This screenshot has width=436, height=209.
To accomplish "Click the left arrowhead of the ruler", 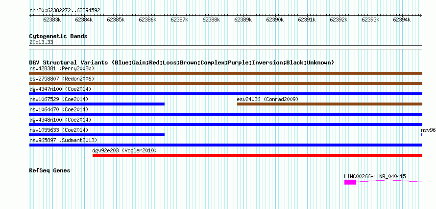I will (30, 16).
